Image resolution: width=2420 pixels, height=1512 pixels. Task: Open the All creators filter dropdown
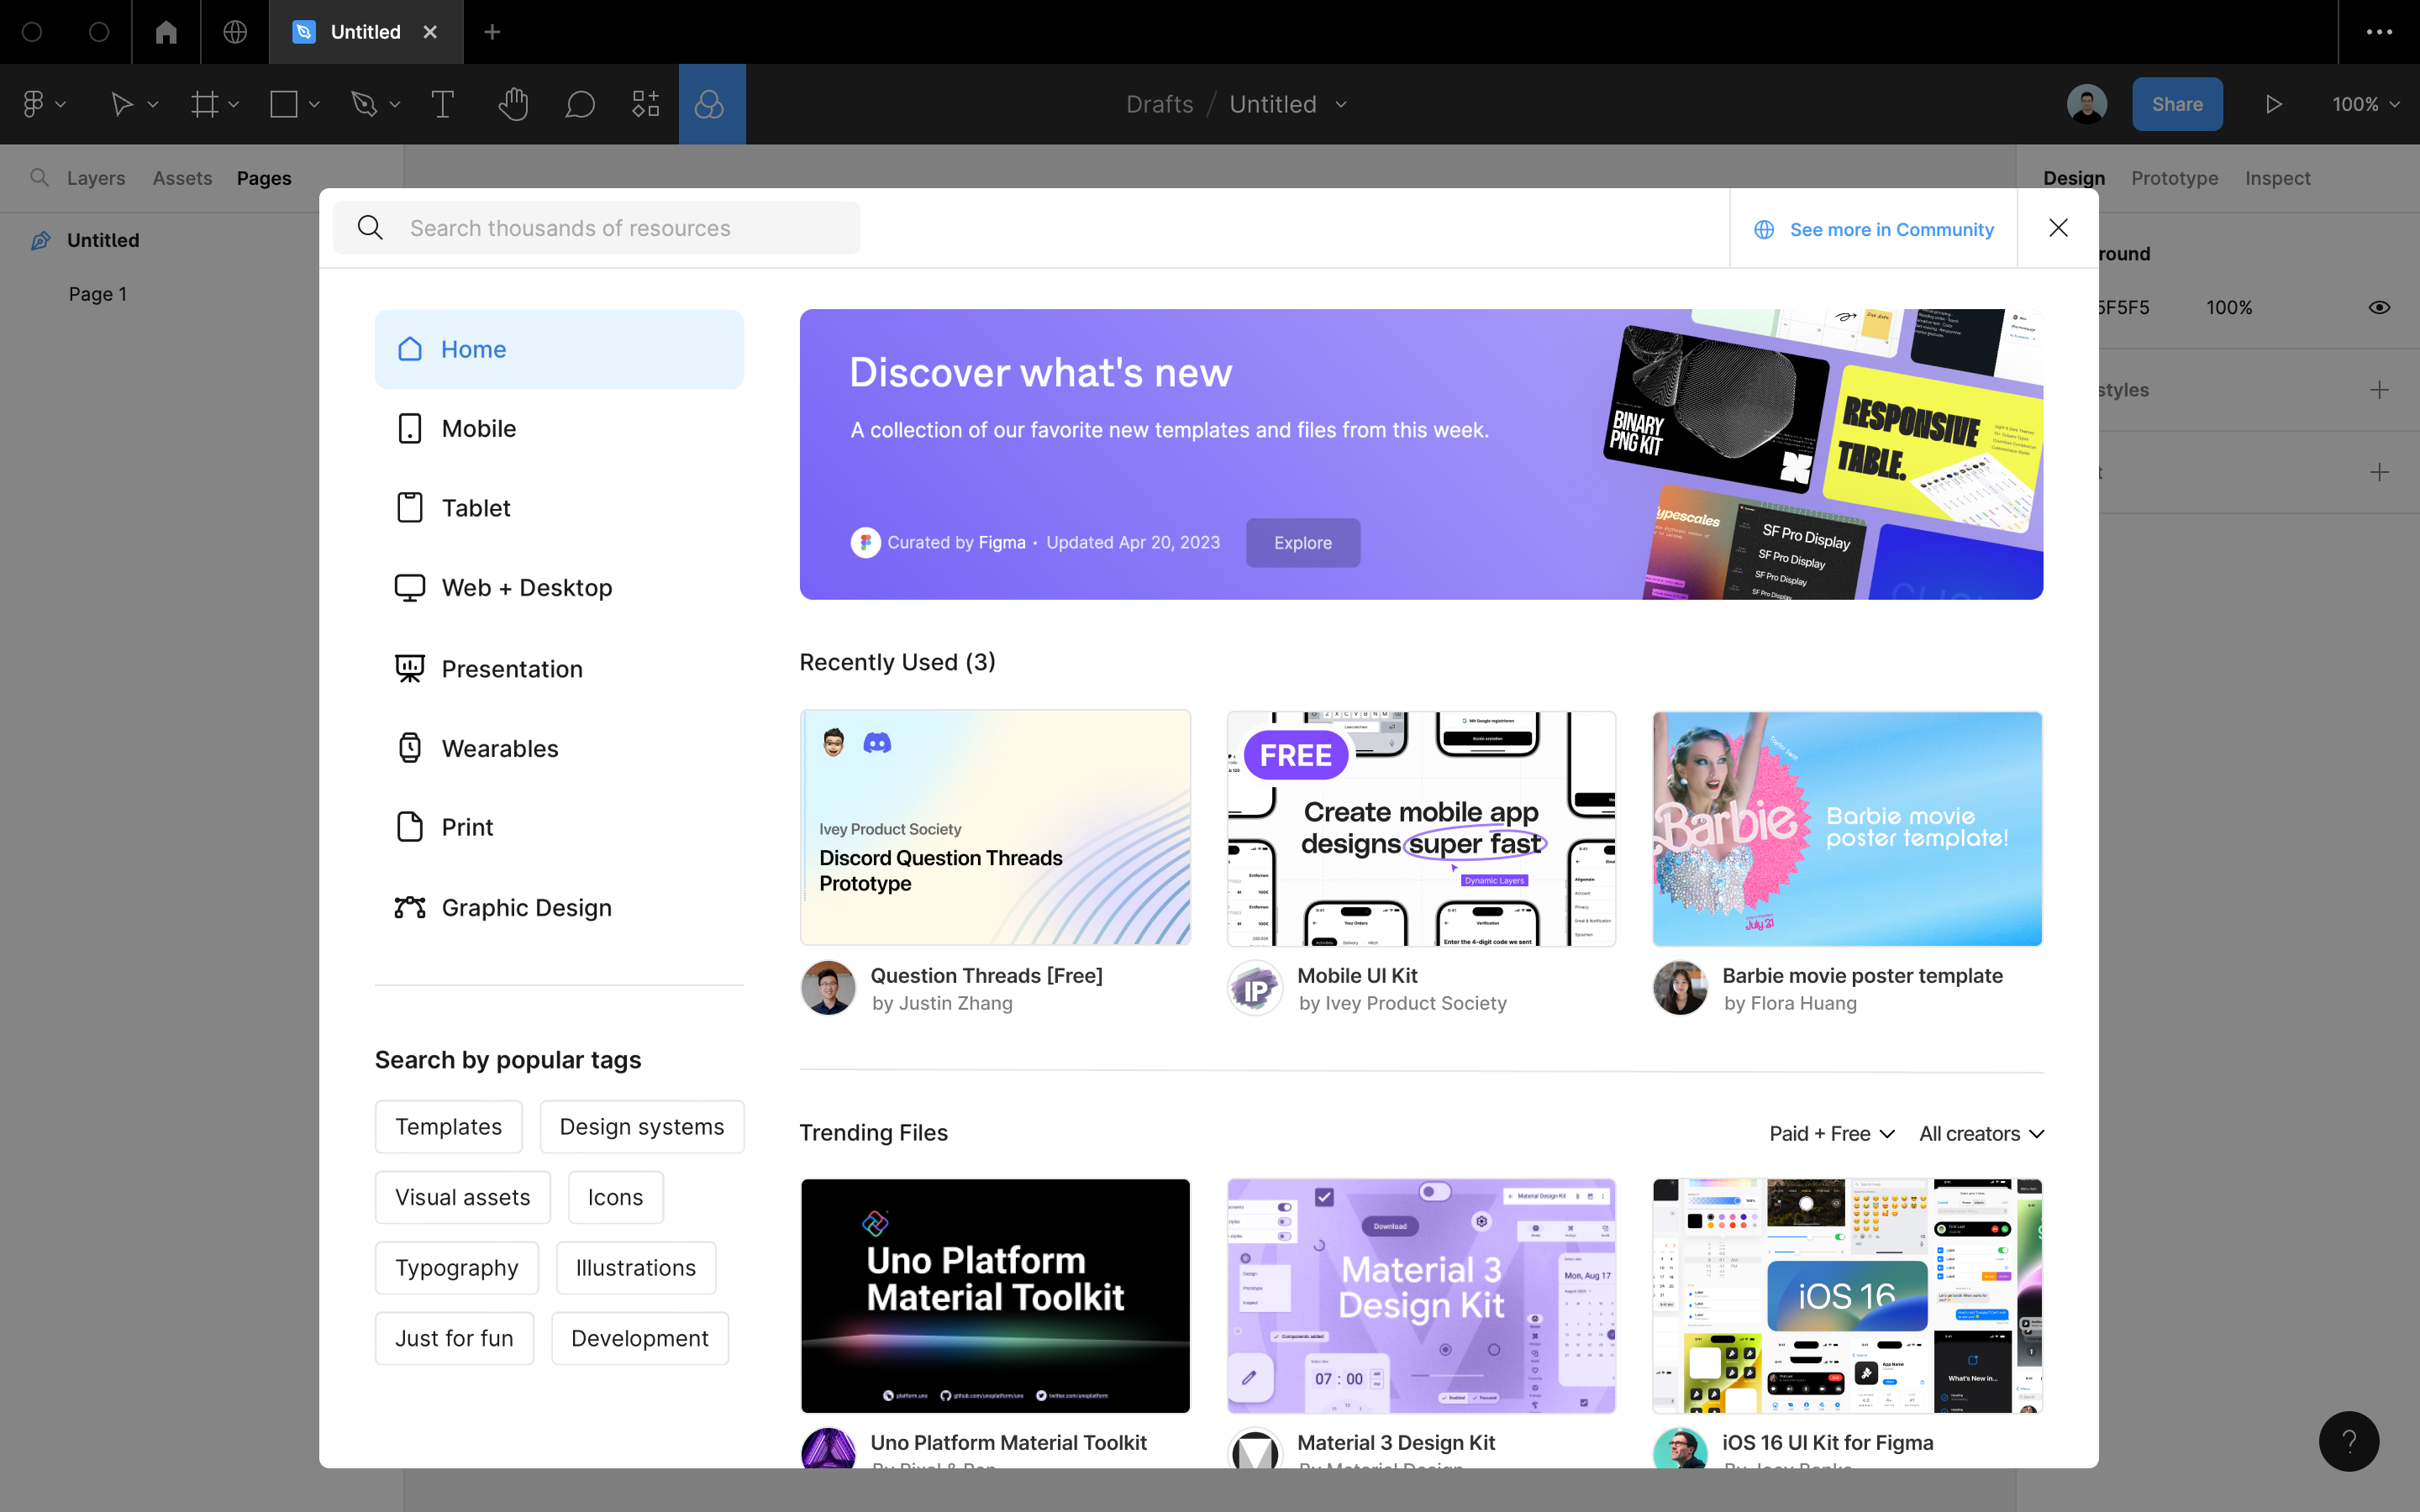point(1981,1133)
